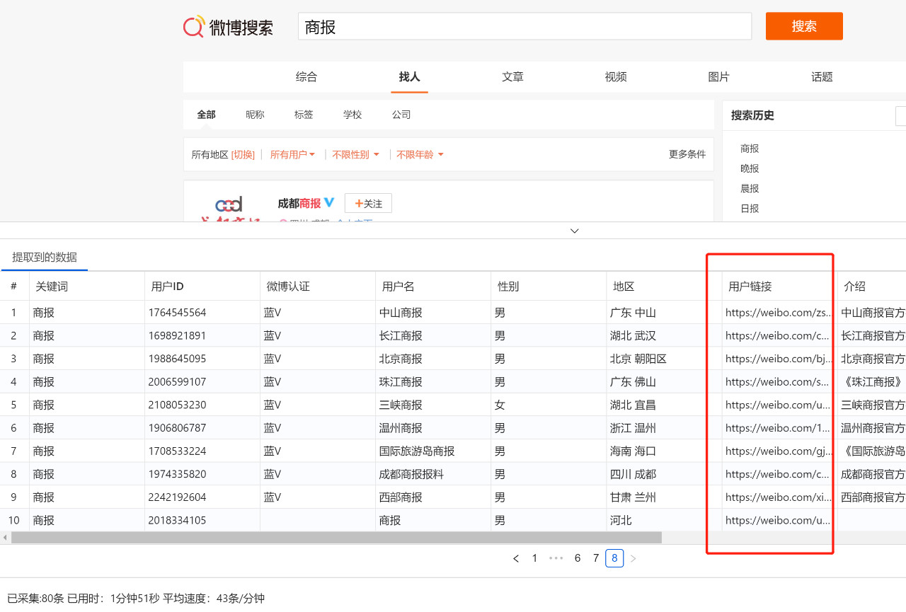Click the 用户链接 column header
Screen dimensions: 906x612
tap(779, 287)
